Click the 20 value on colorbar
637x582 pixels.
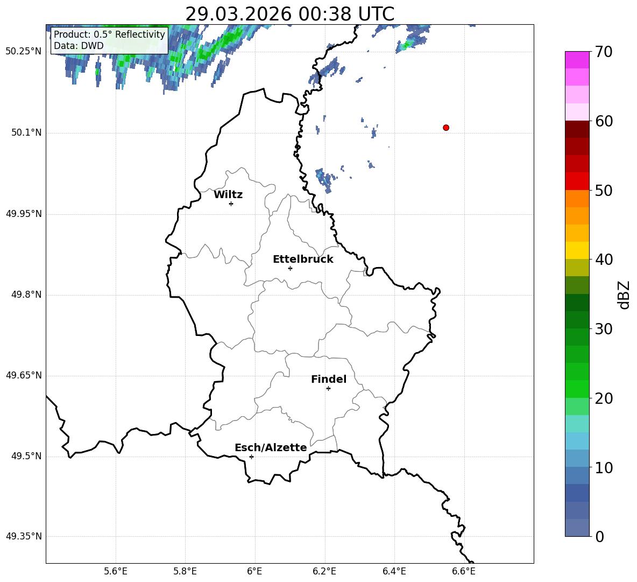click(x=603, y=398)
